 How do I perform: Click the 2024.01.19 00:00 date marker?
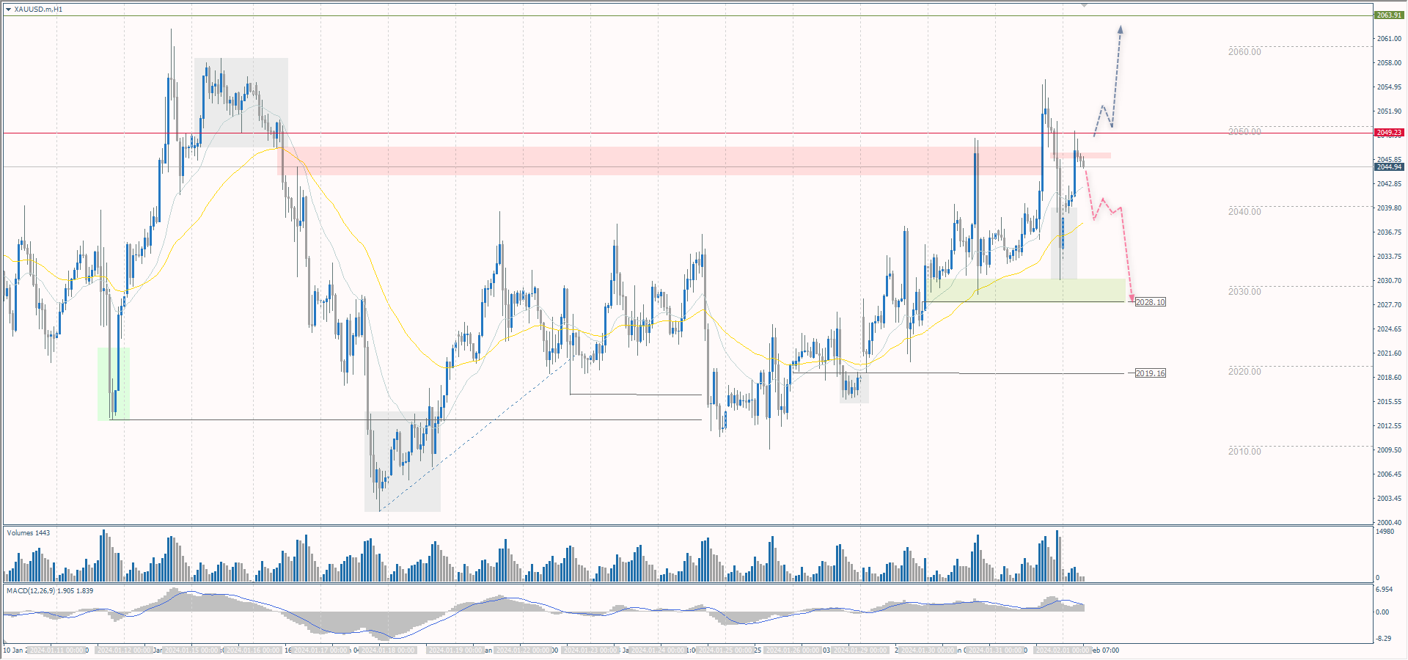pos(455,650)
